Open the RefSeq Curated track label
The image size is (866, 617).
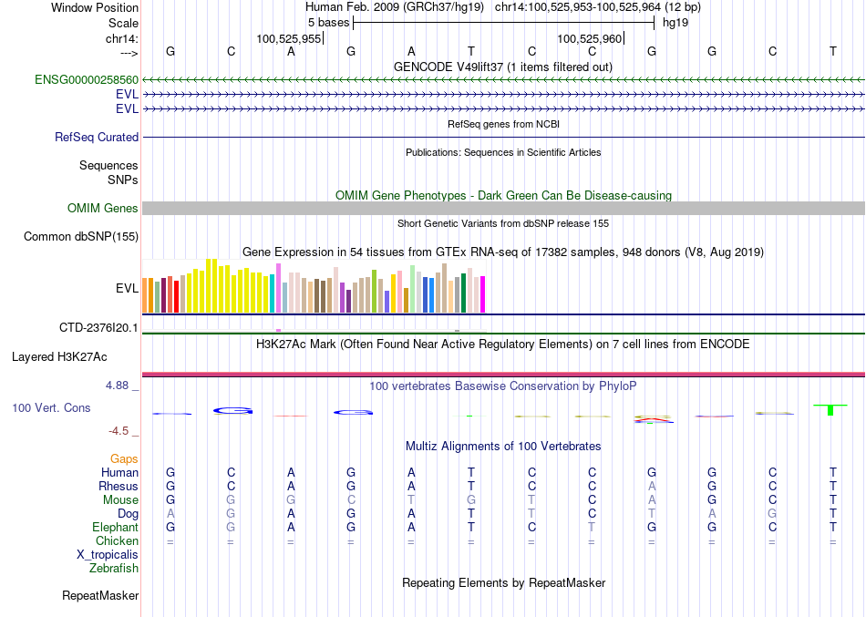pyautogui.click(x=97, y=137)
